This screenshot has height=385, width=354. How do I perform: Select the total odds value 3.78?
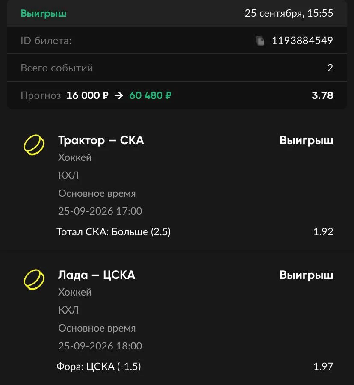click(322, 95)
